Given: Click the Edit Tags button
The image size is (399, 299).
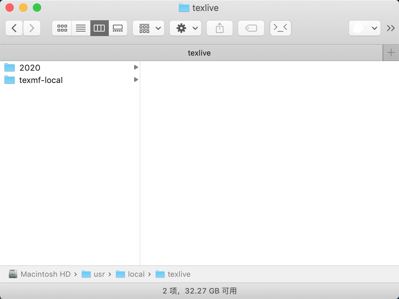Looking at the screenshot, I should [x=251, y=28].
